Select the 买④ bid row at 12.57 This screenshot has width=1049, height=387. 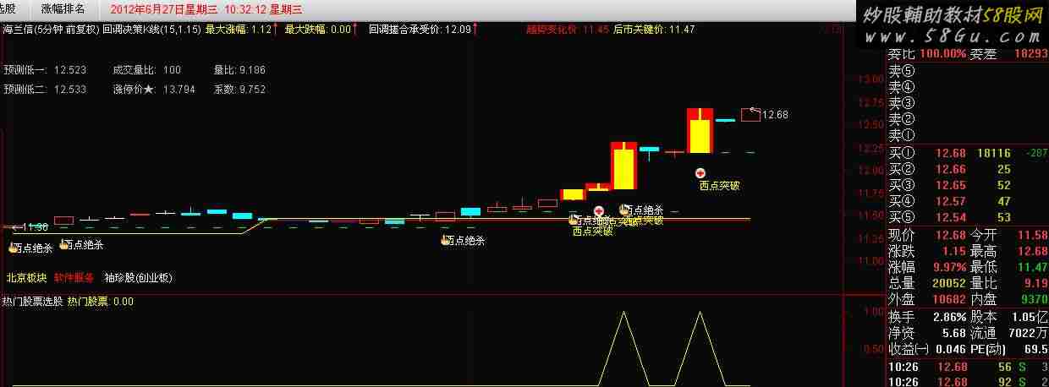pos(968,201)
